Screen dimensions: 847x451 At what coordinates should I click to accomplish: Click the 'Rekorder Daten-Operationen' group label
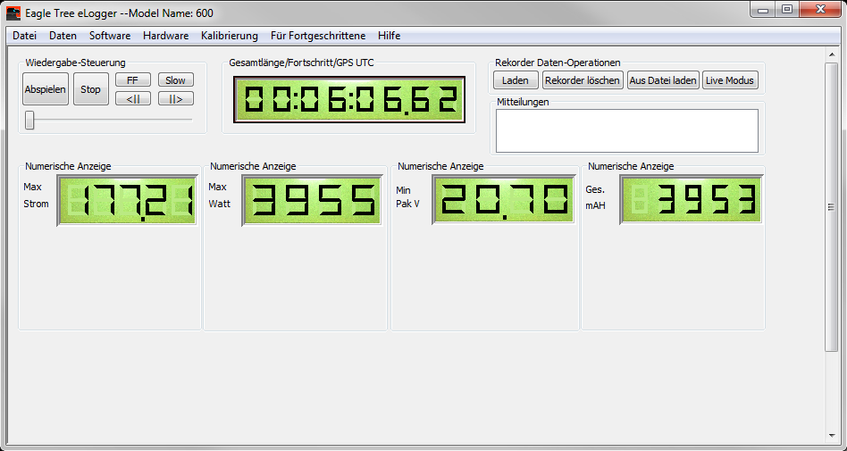[x=558, y=63]
